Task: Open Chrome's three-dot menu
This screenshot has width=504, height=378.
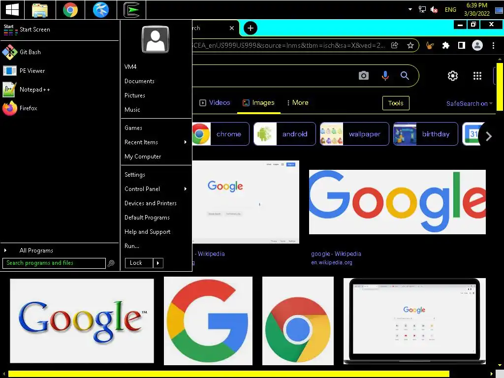Action: (x=493, y=45)
